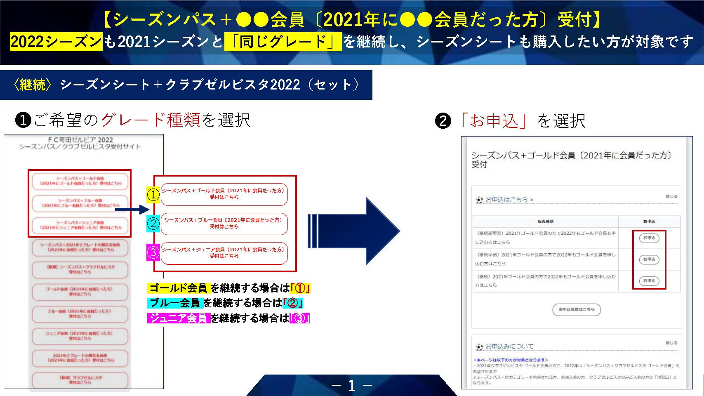Click bottom 【新規】クラブゼルビスタ button in site list
The width and height of the screenshot is (704, 396).
pyautogui.click(x=80, y=380)
